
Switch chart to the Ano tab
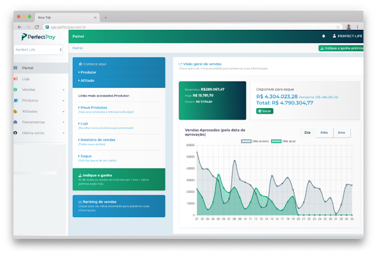[342, 132]
